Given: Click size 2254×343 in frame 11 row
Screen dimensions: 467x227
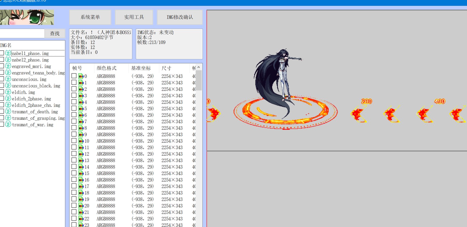Looking at the screenshot, I should pos(172,147).
